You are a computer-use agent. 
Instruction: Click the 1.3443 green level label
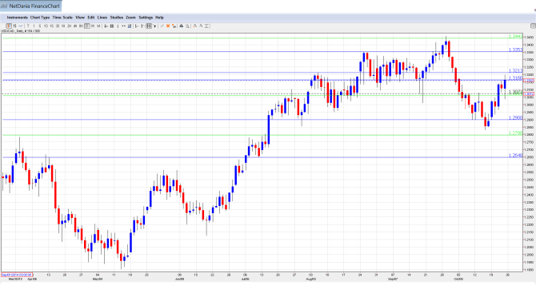pos(515,37)
